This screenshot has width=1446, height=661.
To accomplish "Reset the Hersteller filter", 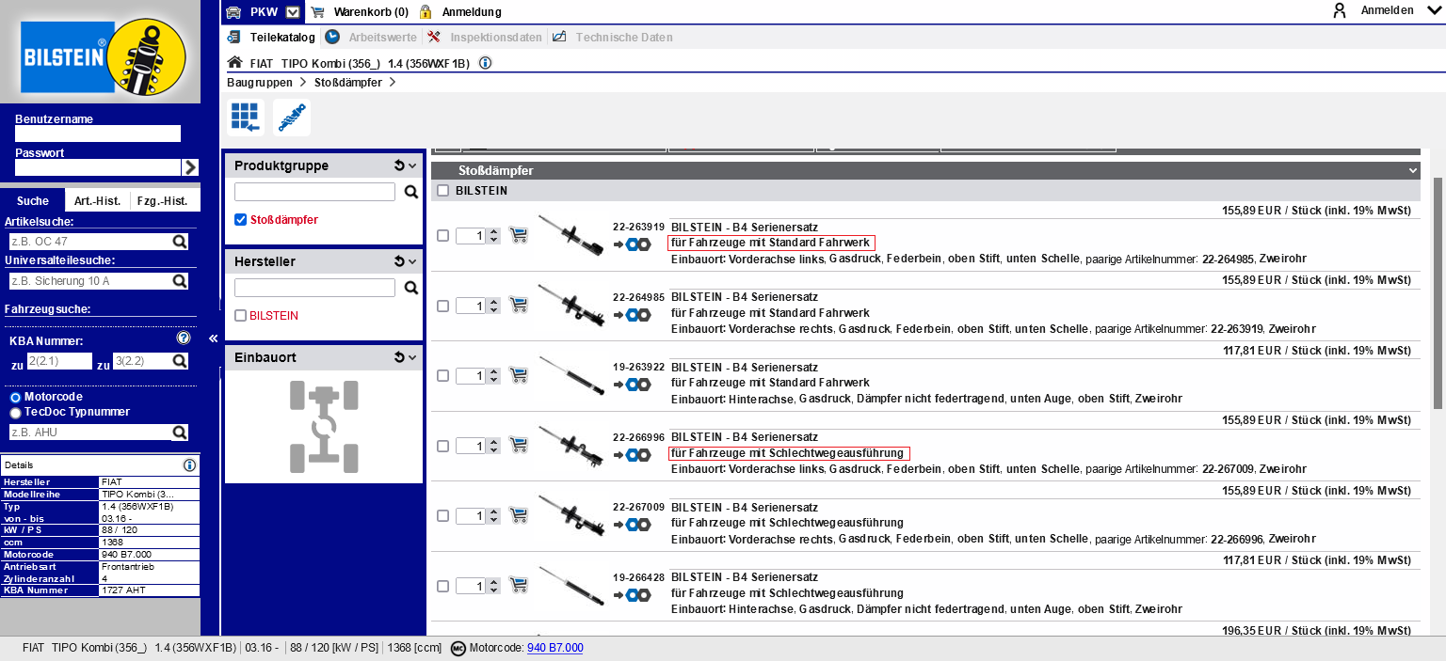I will coord(399,261).
